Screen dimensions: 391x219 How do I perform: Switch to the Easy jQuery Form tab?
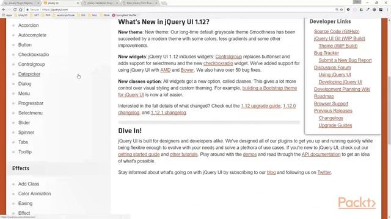tap(140, 3)
